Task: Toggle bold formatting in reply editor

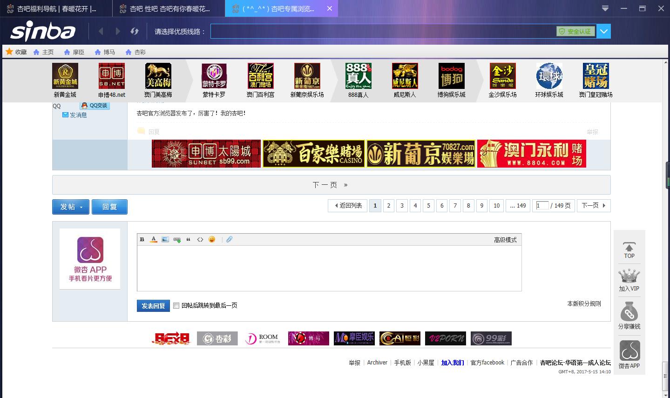Action: [x=142, y=239]
